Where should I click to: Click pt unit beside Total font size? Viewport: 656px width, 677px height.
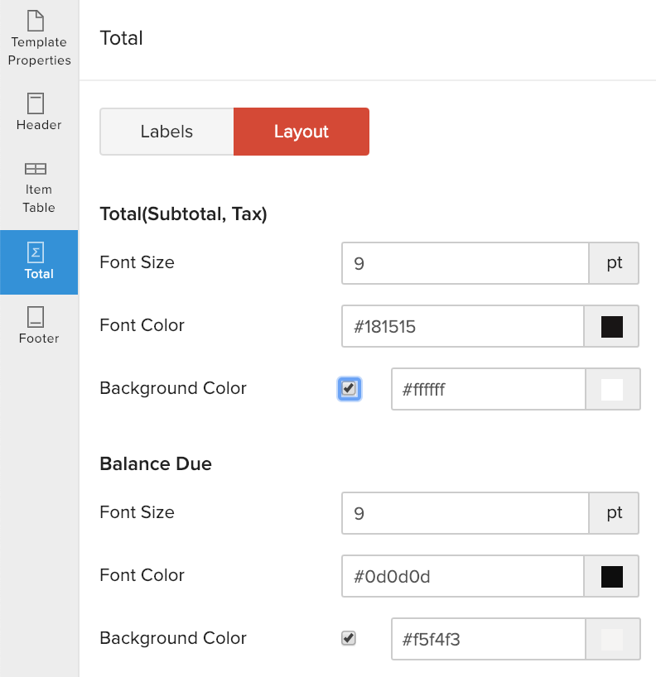(614, 263)
